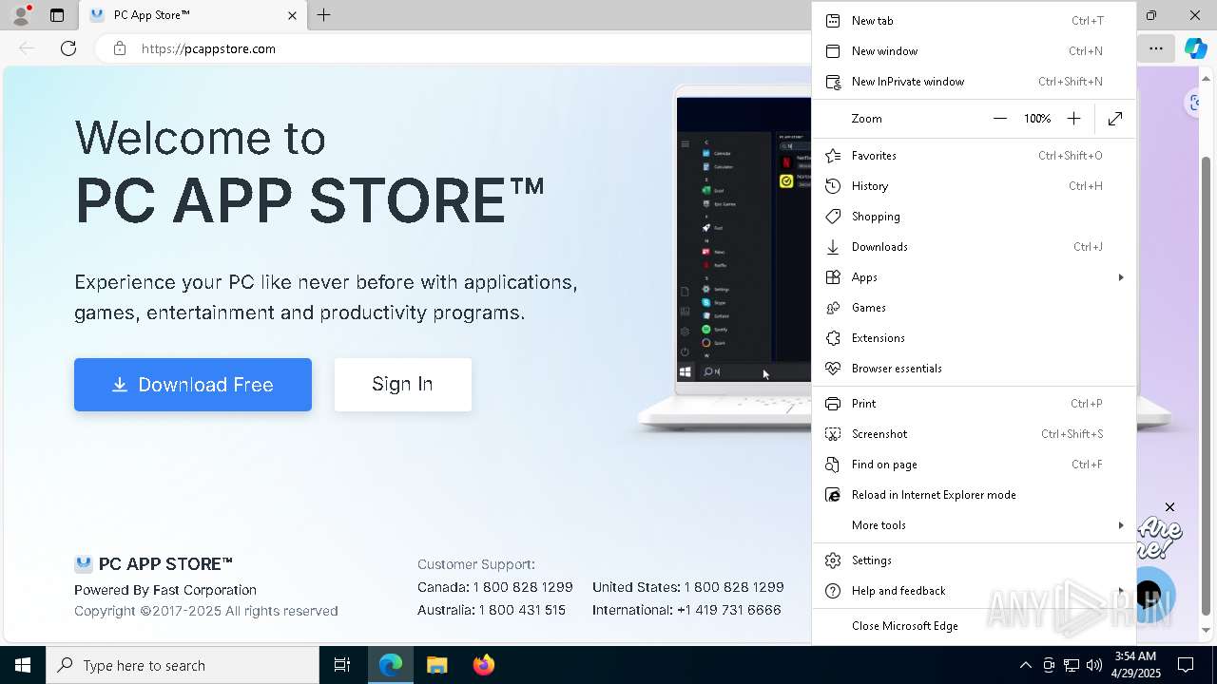The height and width of the screenshot is (684, 1217).
Task: Click the United States: 1 800 828 1299 number
Action: point(688,587)
